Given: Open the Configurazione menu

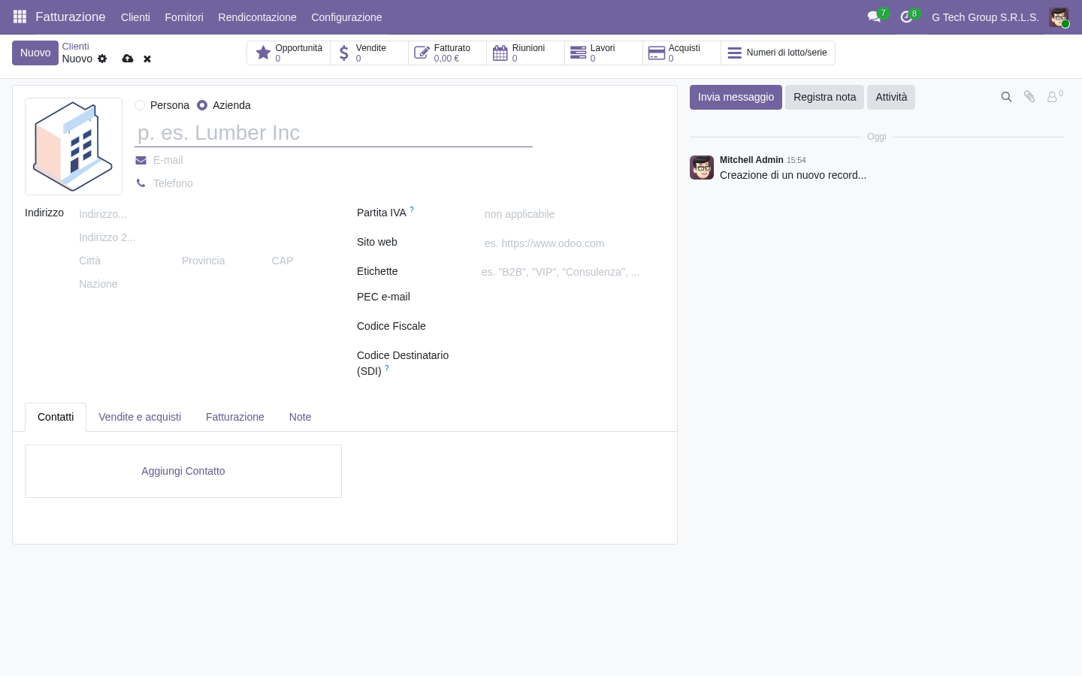Looking at the screenshot, I should click(x=346, y=17).
